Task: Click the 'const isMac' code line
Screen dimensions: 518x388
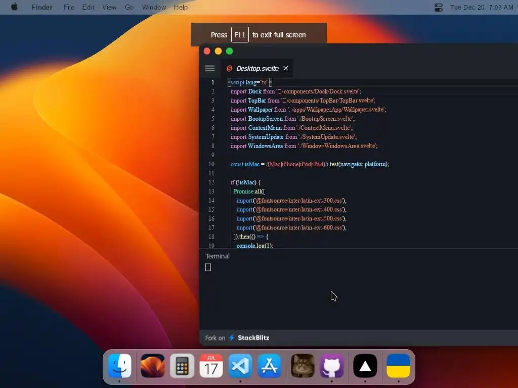Action: coord(310,164)
